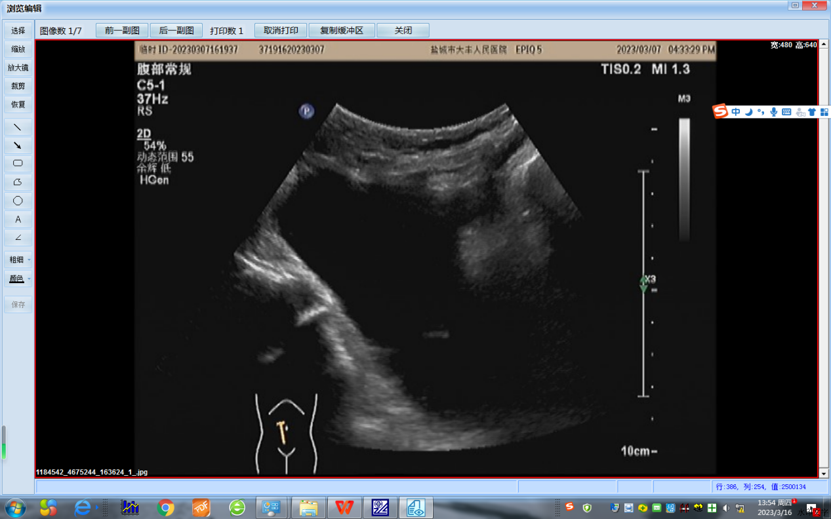831x519 pixels.
Task: Toggle the Sogou soft keyboard
Action: coord(786,112)
